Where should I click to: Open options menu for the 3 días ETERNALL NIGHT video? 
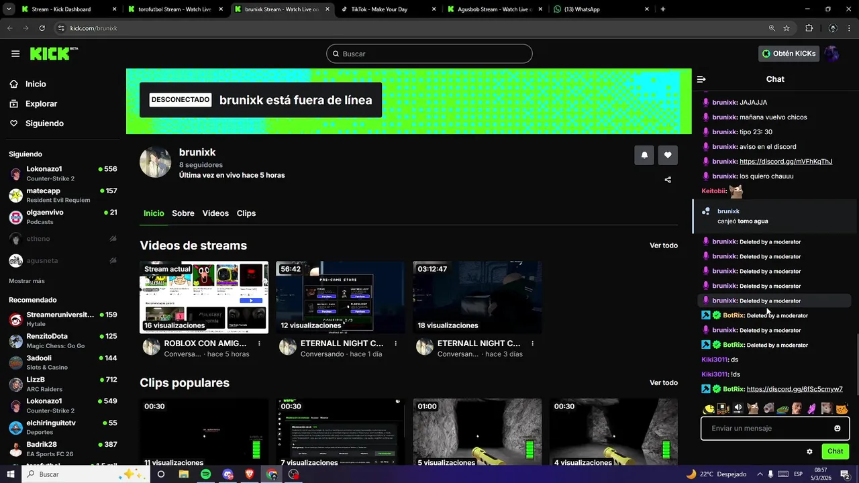(x=533, y=343)
